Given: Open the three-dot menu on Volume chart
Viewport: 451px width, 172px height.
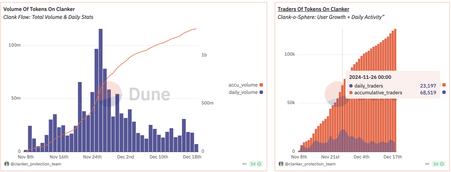Looking at the screenshot, I should (x=245, y=164).
